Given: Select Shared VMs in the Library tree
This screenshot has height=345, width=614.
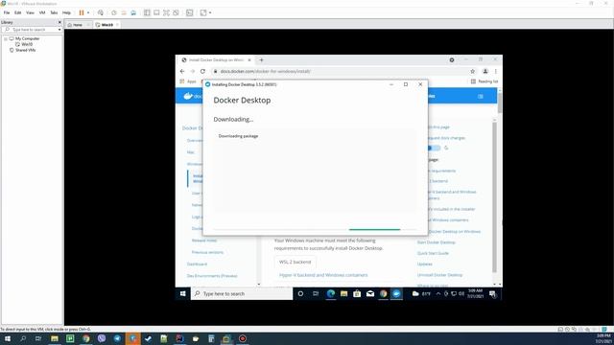Looking at the screenshot, I should click(26, 50).
